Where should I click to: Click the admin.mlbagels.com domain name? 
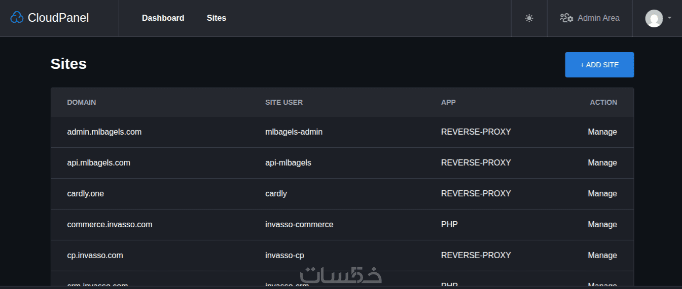coord(104,132)
